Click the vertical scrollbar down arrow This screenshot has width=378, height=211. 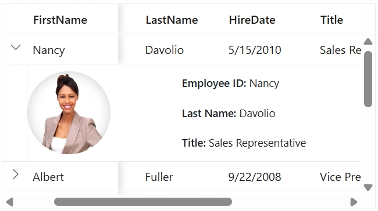point(368,187)
